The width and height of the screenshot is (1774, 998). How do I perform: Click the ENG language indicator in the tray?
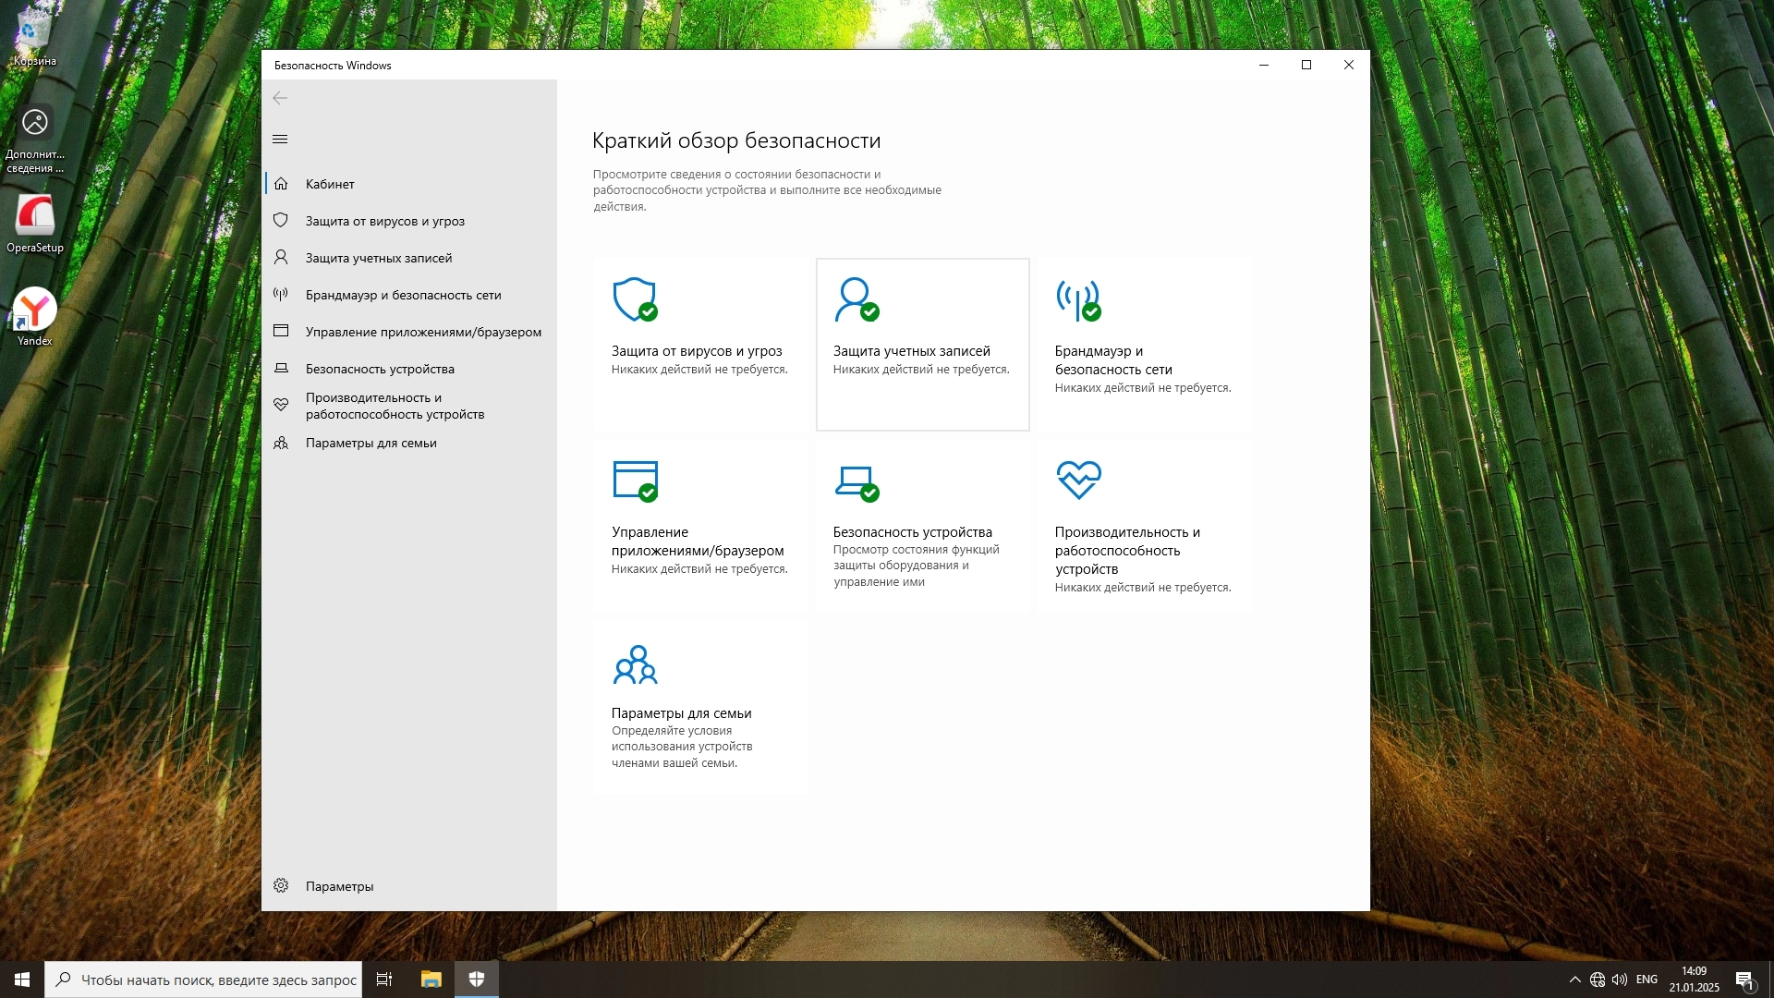tap(1646, 980)
